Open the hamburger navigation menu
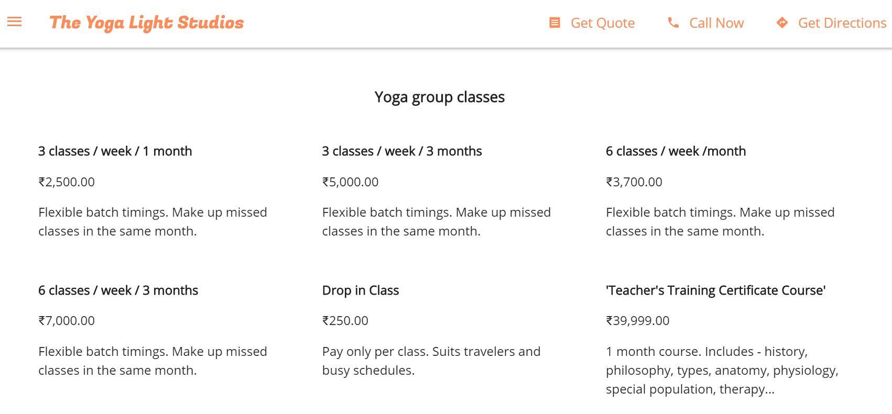This screenshot has height=414, width=892. [x=15, y=22]
